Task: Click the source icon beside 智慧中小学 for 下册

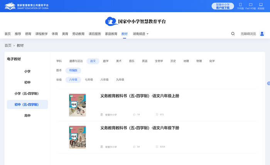Action: click(102, 147)
